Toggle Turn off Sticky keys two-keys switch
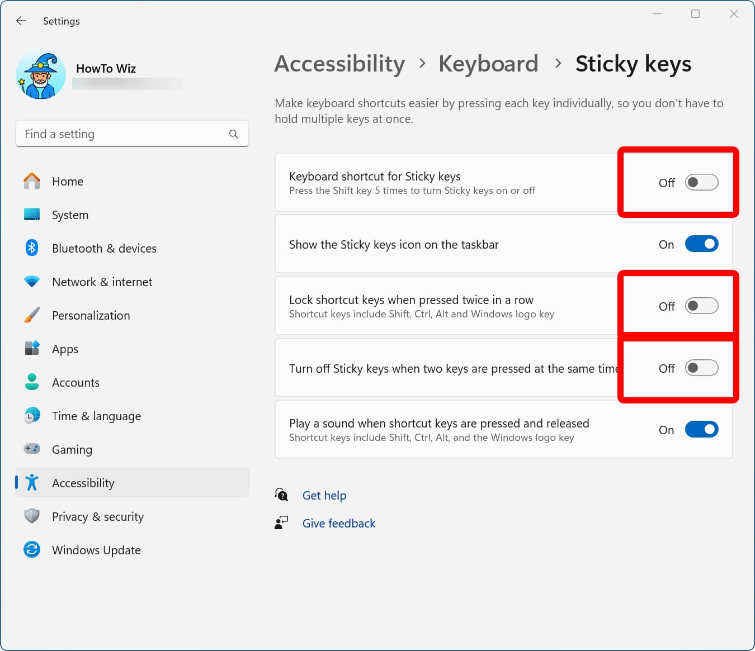 (x=701, y=368)
